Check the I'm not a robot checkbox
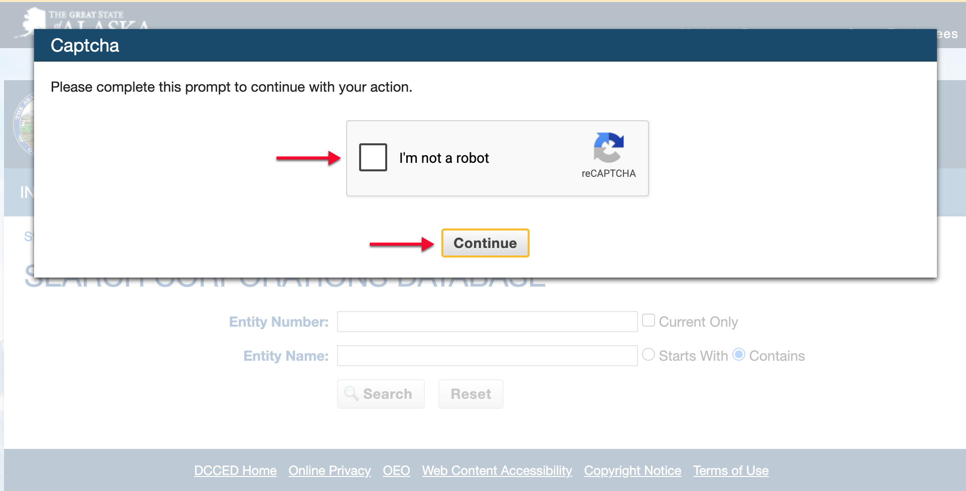 coord(373,157)
